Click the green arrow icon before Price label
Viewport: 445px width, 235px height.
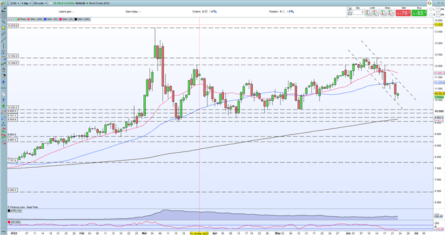14,19
